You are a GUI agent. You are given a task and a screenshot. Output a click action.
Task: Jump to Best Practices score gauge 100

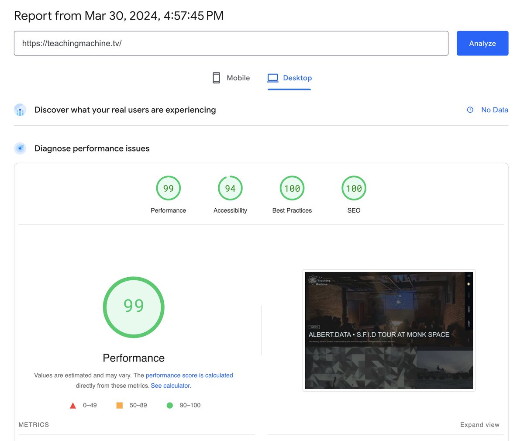click(x=292, y=188)
